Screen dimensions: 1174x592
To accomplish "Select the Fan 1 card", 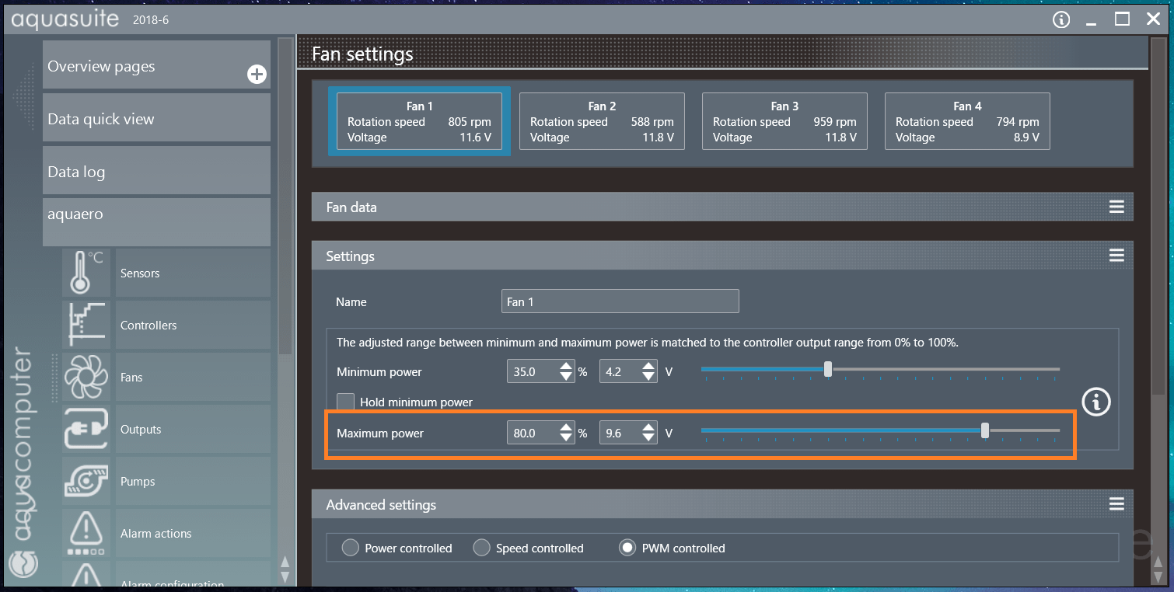I will [419, 121].
